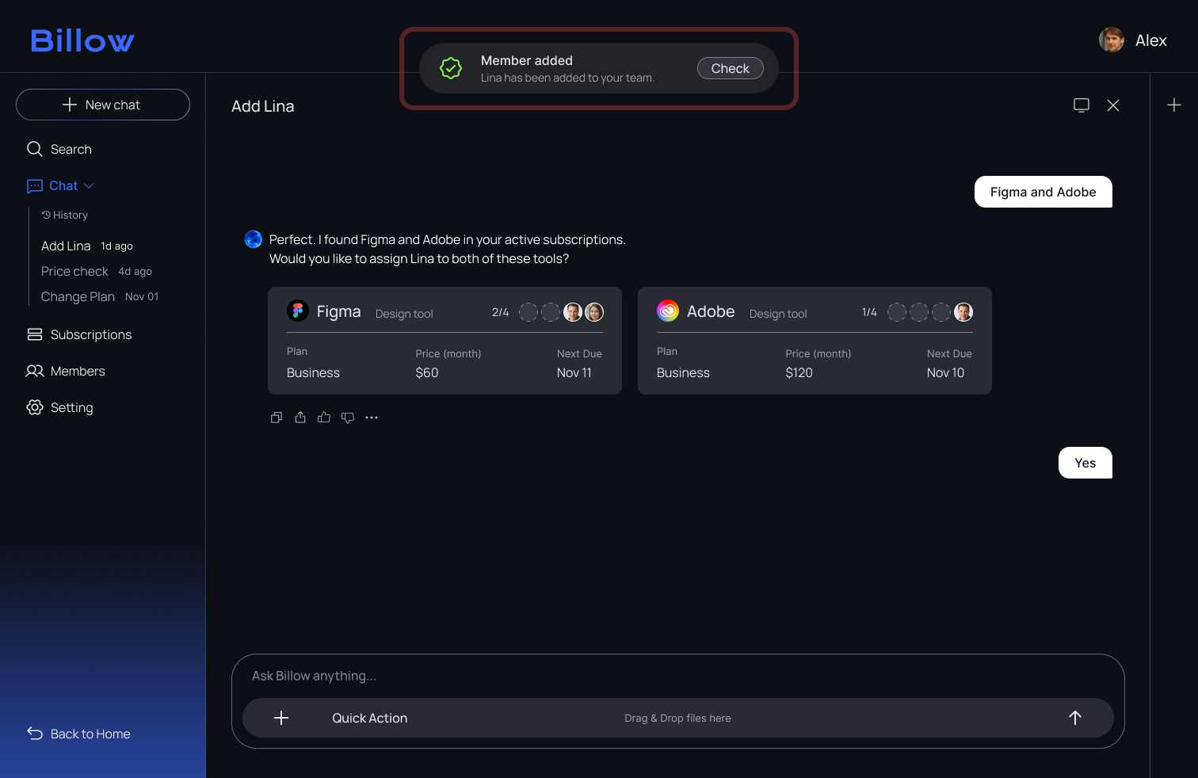The width and height of the screenshot is (1198, 778).
Task: Collapse the Chat section chevron
Action: coord(89,185)
